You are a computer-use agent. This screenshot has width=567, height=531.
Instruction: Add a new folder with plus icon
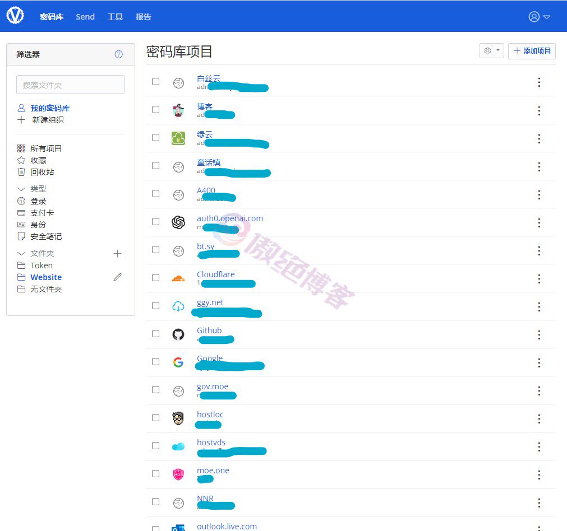118,254
